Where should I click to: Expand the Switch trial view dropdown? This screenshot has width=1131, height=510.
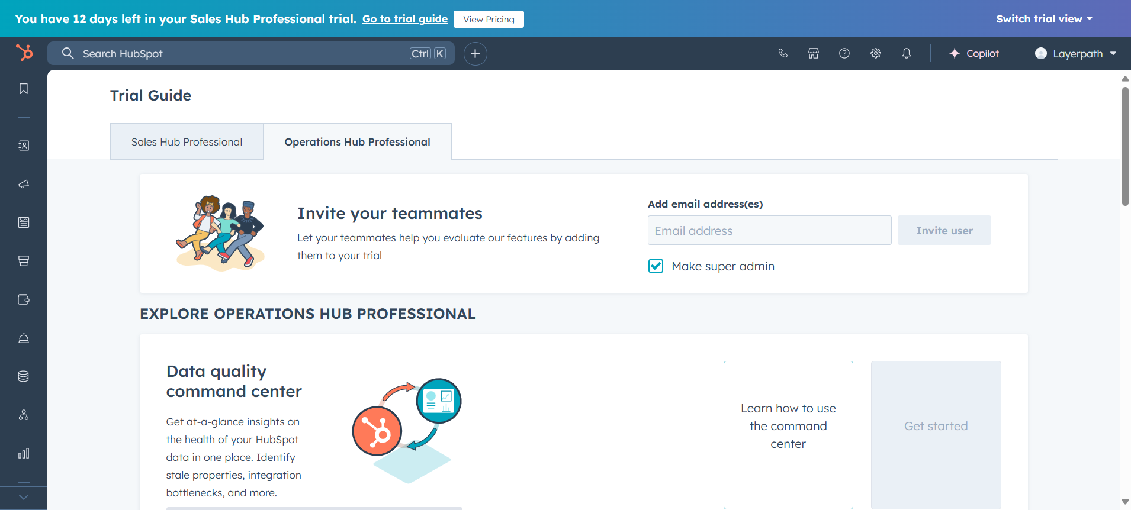[1043, 19]
